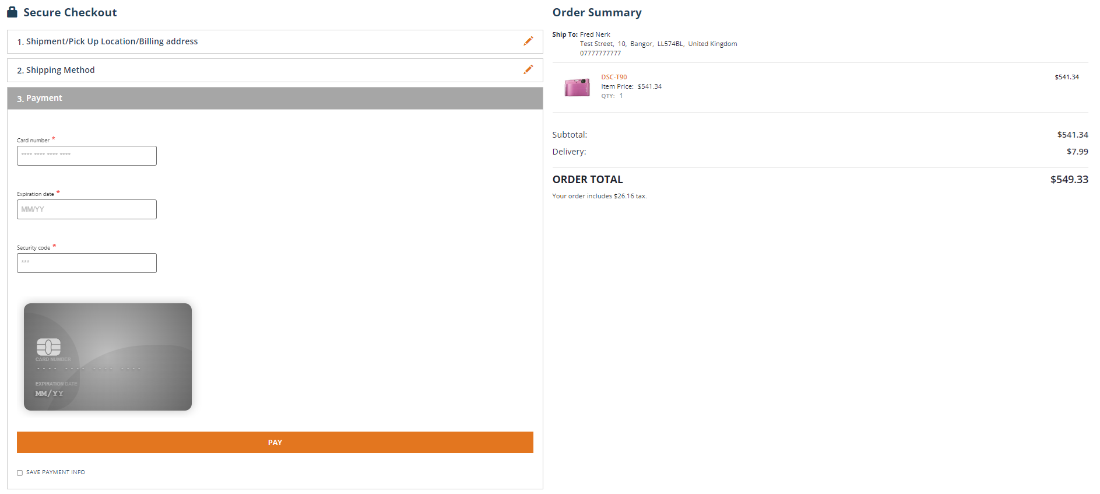Screen dimensions: 1100x494
Task: Open the DSC-T90 product link
Action: [614, 77]
